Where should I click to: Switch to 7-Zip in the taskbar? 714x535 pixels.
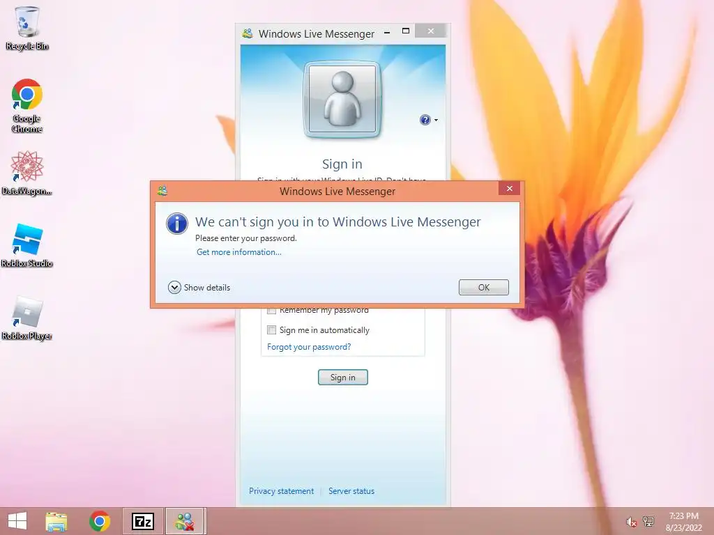pyautogui.click(x=142, y=521)
